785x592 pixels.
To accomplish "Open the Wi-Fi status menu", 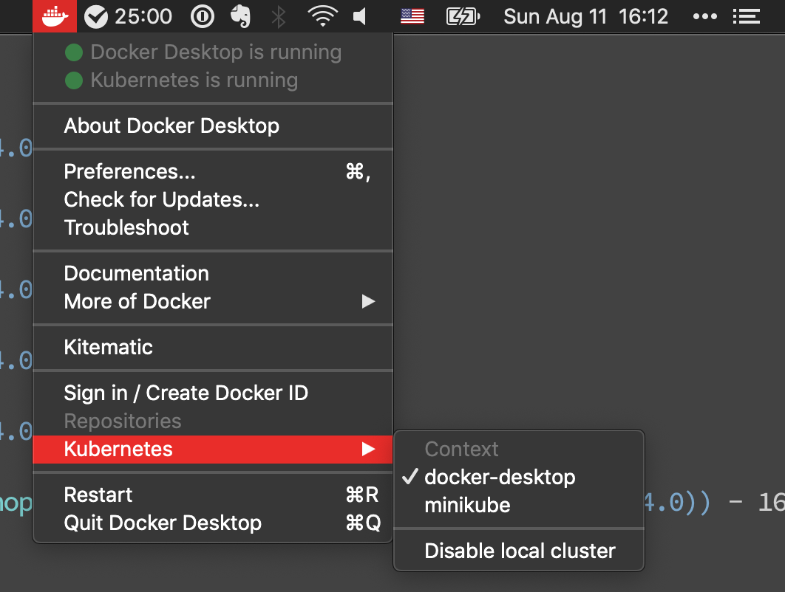I will 322,16.
